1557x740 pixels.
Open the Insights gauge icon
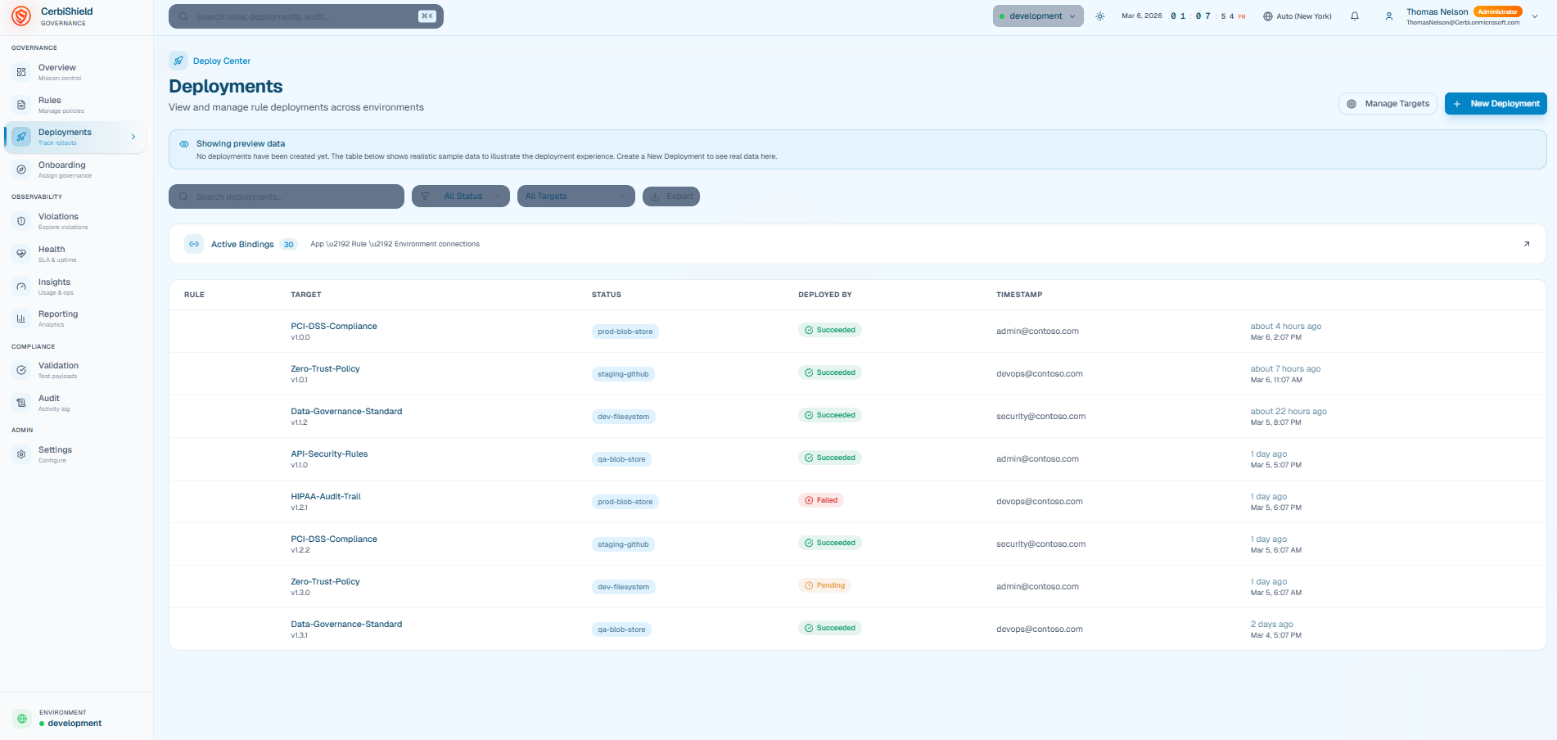[x=21, y=287]
